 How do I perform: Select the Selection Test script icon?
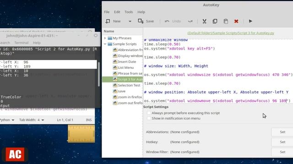(x=115, y=85)
